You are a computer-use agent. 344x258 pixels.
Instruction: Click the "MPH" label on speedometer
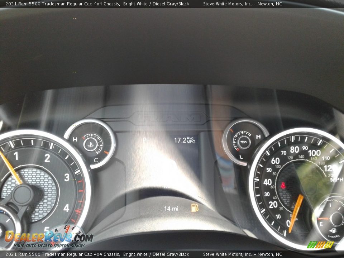point(336,180)
